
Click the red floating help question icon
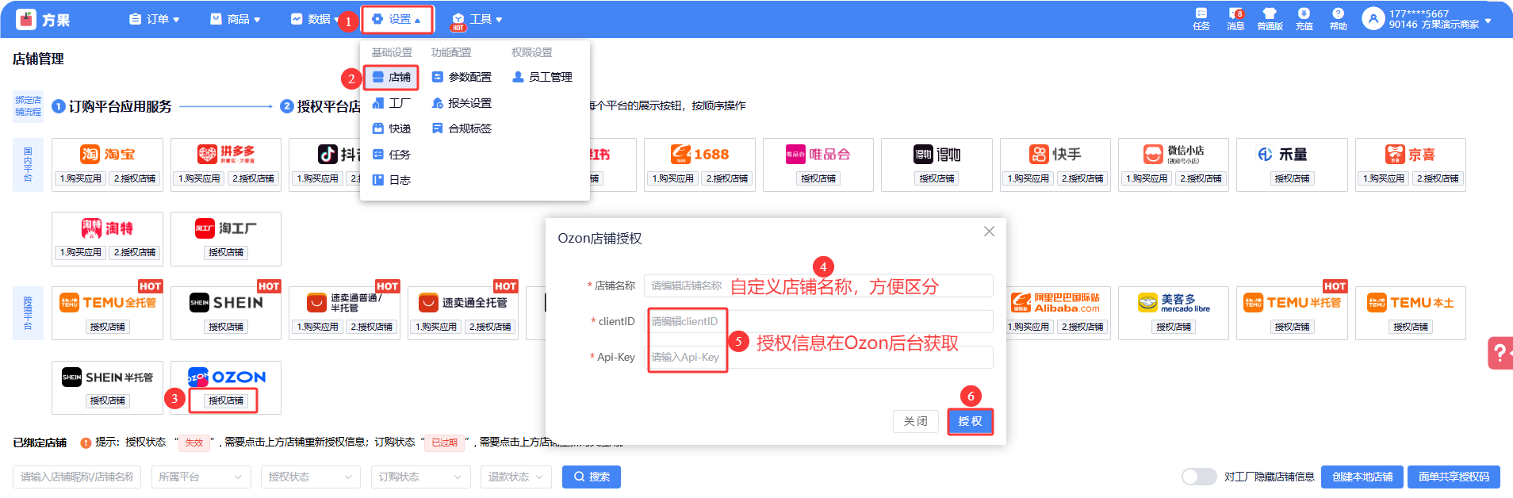1500,353
